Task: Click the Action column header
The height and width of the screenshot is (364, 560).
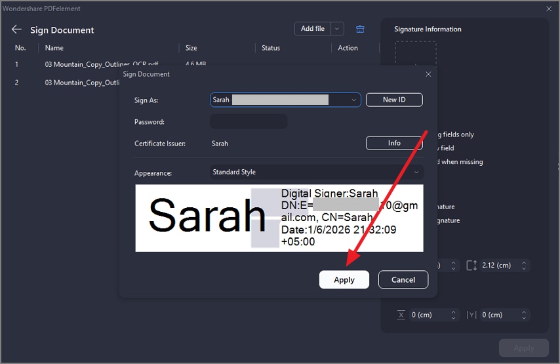Action: [x=348, y=48]
